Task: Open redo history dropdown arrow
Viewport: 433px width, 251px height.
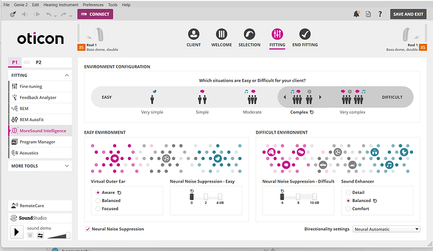Action: click(71, 16)
